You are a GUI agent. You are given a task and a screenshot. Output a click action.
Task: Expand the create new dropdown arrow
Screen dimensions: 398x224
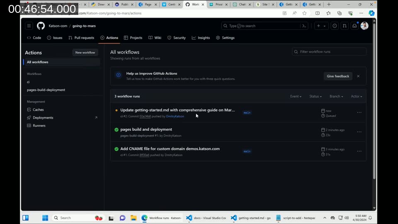coord(325,26)
